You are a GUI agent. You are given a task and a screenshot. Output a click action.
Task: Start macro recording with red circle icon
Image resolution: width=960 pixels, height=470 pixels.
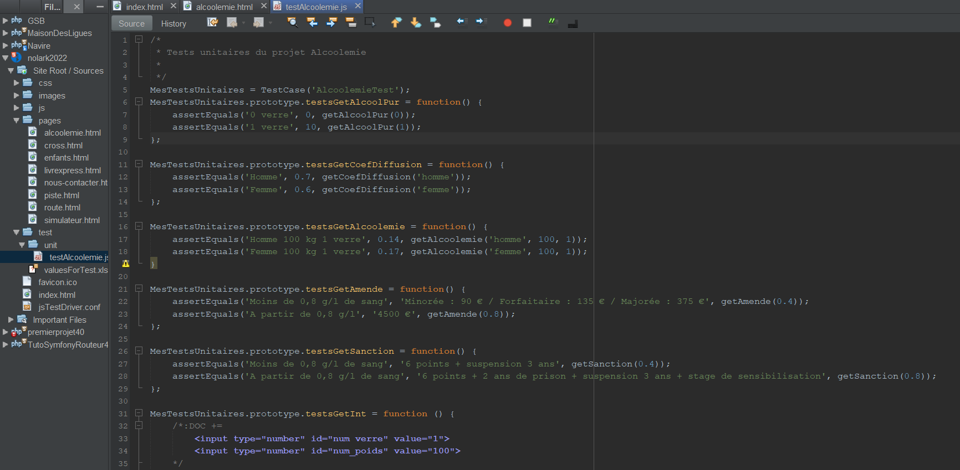pyautogui.click(x=507, y=23)
